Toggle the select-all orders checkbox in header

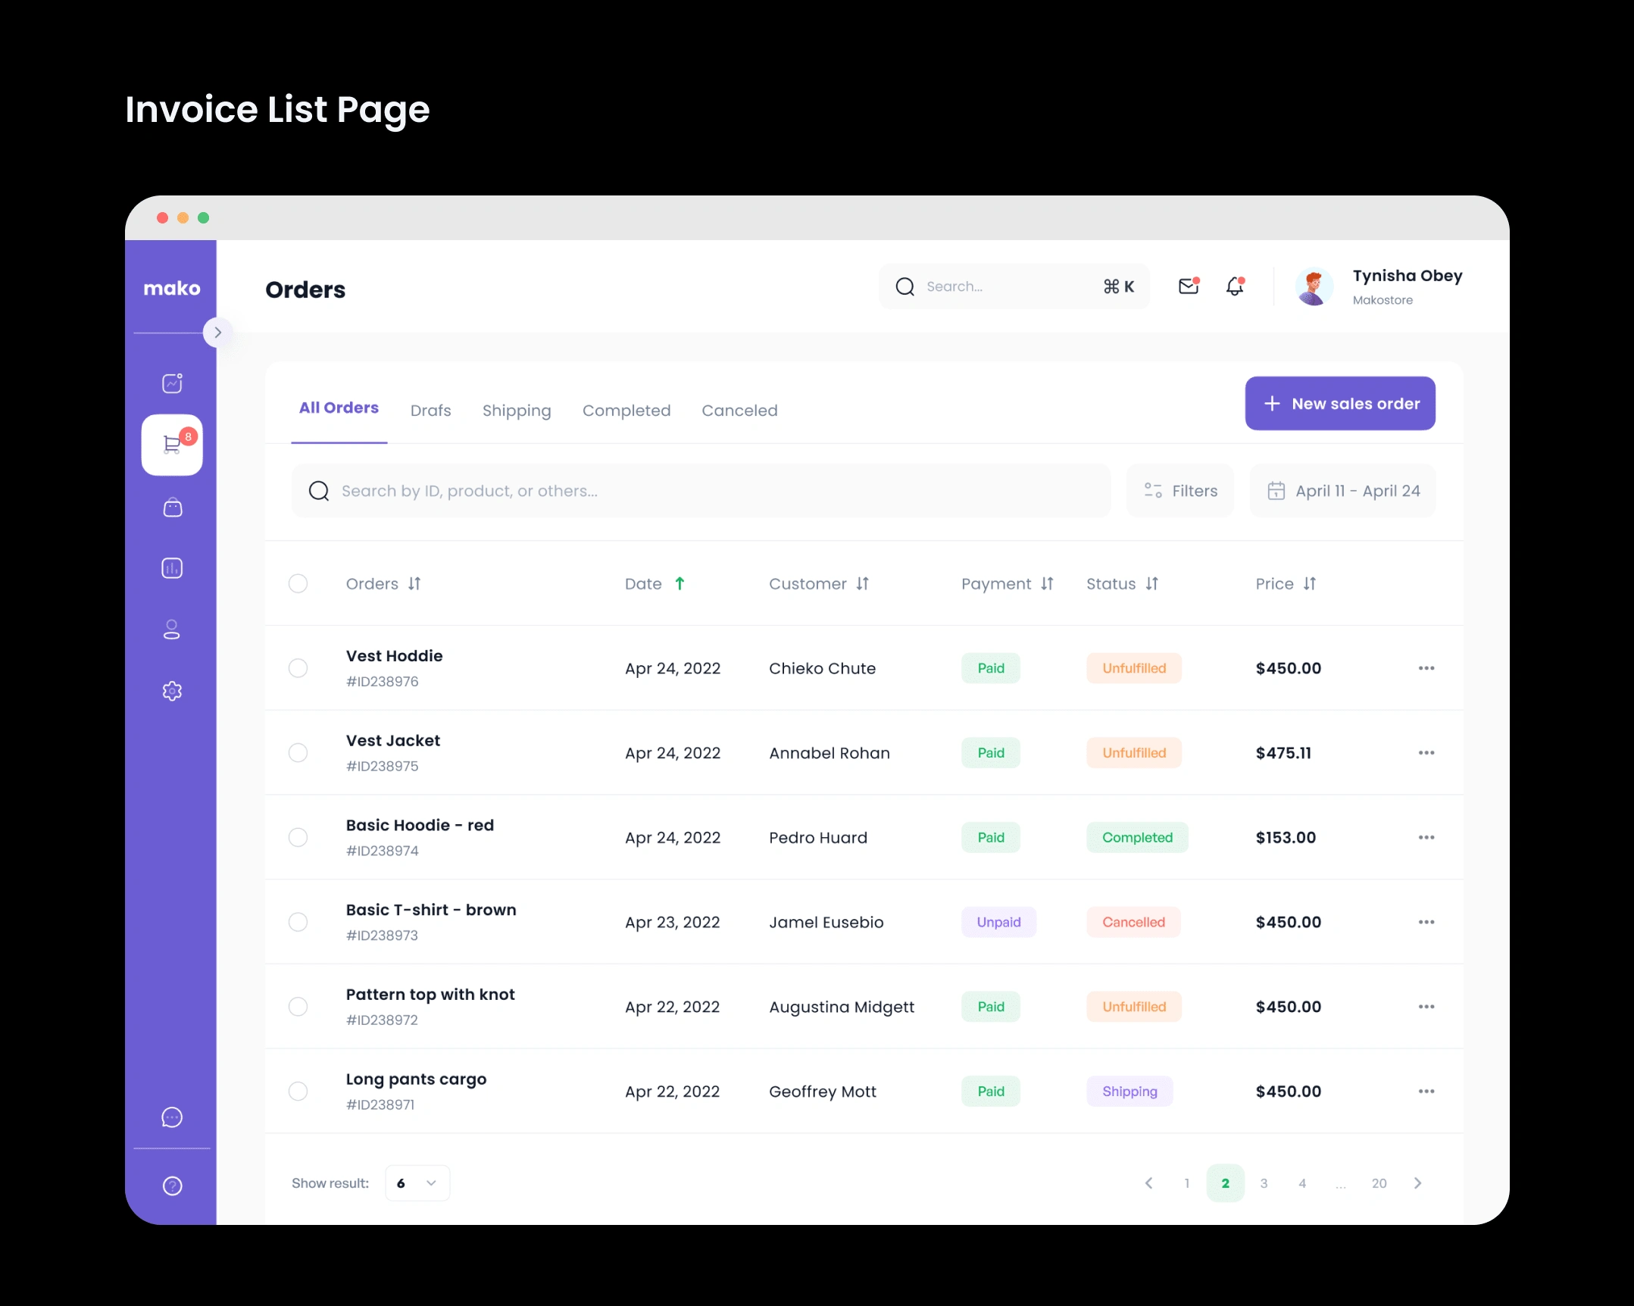(298, 583)
